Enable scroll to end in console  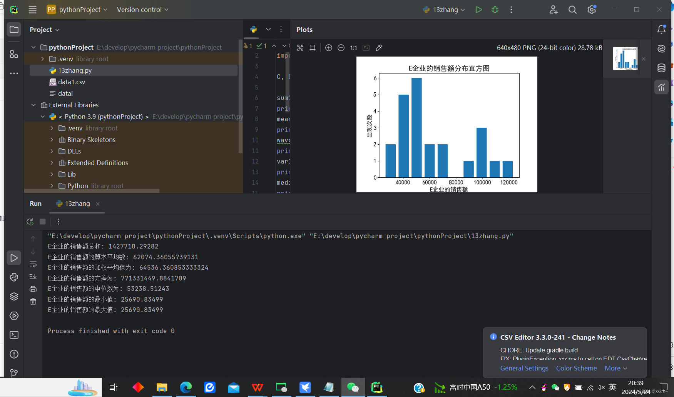[x=33, y=277]
